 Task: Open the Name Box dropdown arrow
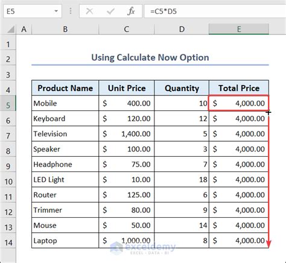click(56, 11)
